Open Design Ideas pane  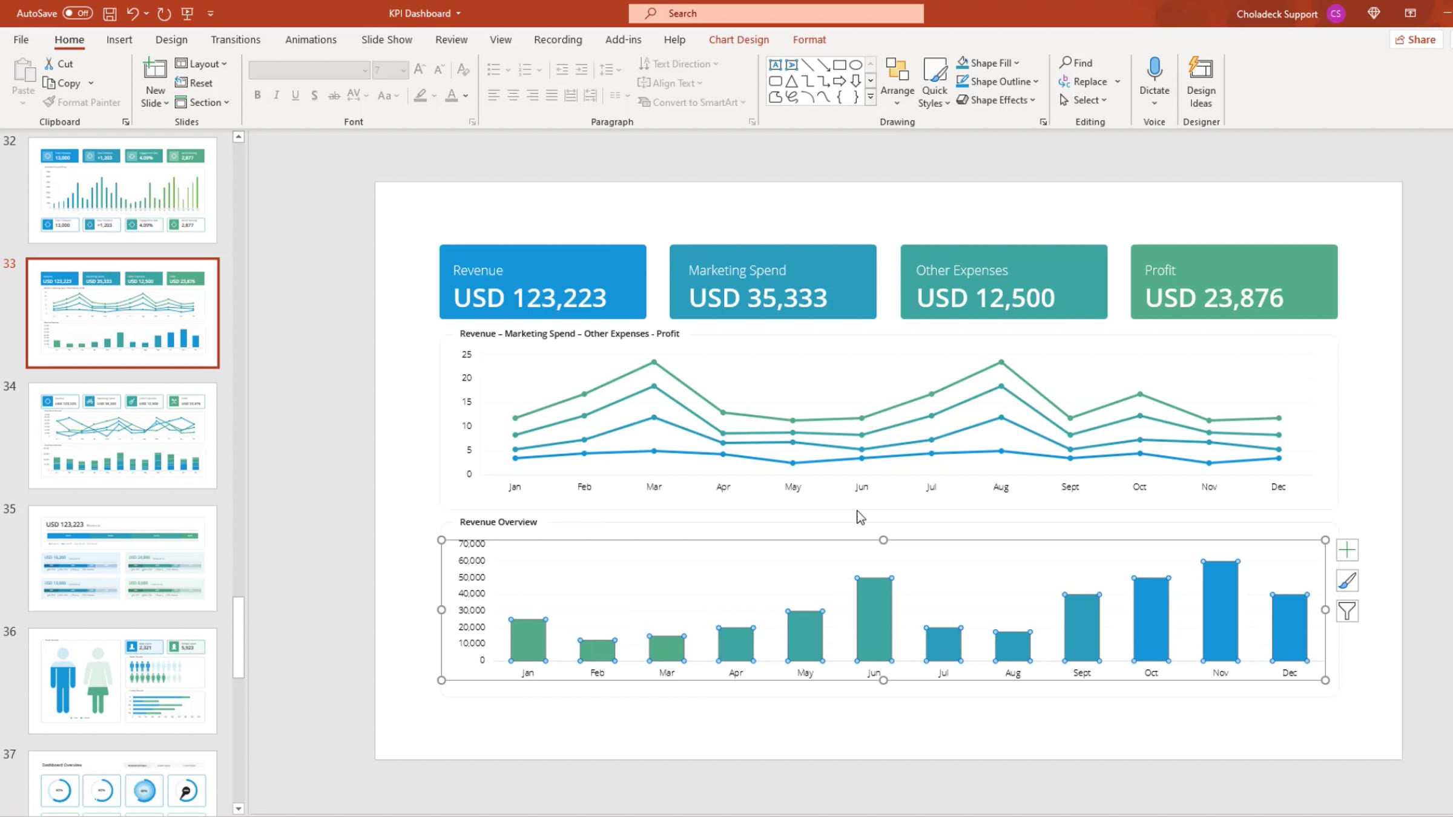coord(1201,83)
